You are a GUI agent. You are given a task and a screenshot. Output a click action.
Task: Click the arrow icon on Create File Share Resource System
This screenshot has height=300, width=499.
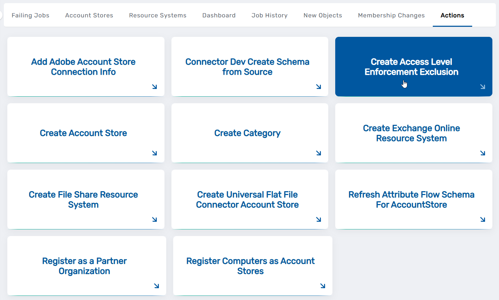click(154, 219)
